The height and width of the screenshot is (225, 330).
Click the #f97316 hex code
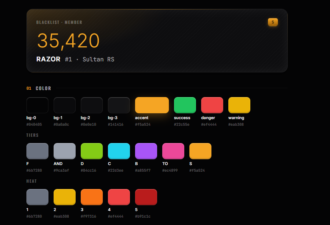click(88, 216)
